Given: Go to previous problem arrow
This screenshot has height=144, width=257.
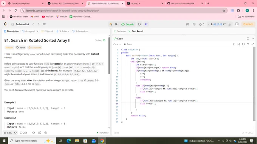Looking at the screenshot, I should click(33, 24).
